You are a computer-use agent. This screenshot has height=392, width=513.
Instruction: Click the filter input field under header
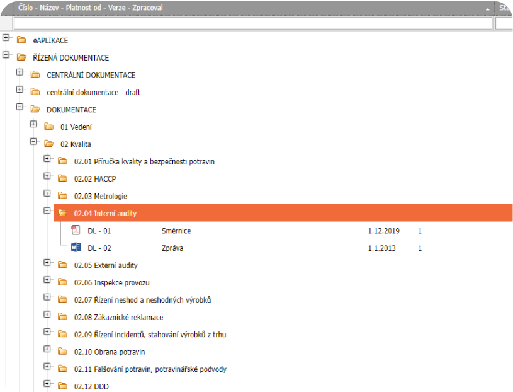tap(252, 23)
